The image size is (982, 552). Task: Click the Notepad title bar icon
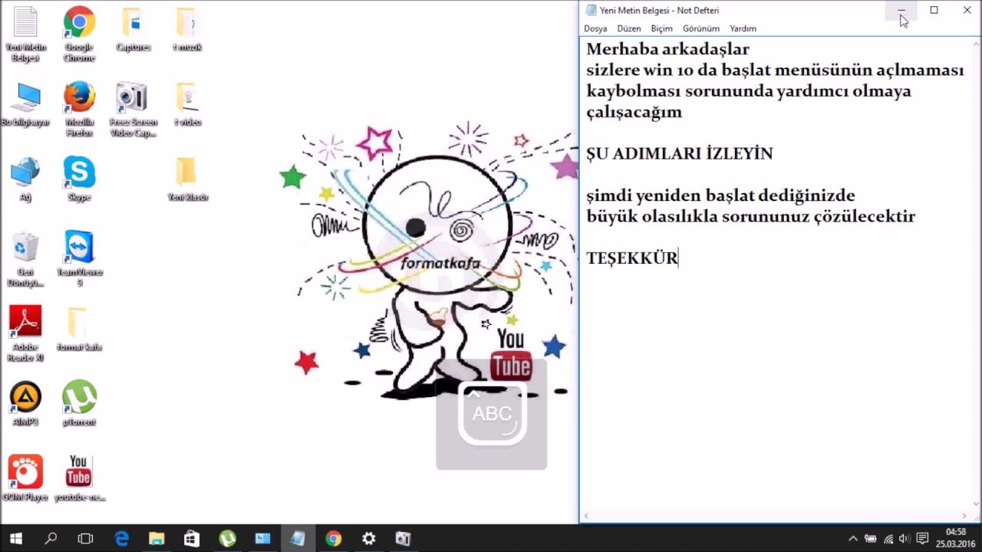click(x=591, y=10)
